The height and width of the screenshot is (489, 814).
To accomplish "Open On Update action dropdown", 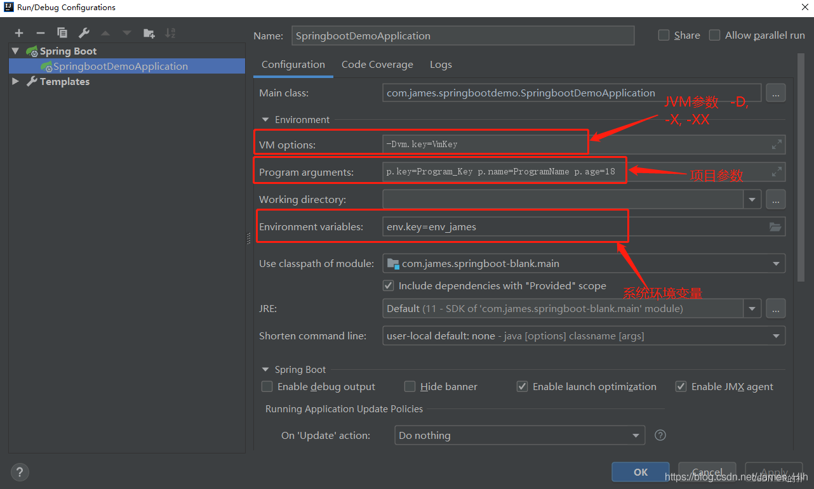I will (x=636, y=436).
